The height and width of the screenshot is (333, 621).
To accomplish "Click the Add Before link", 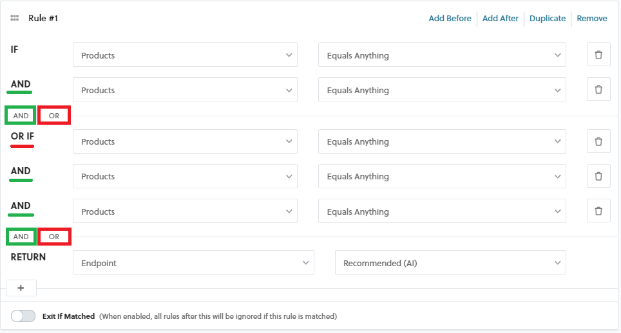I will click(450, 19).
